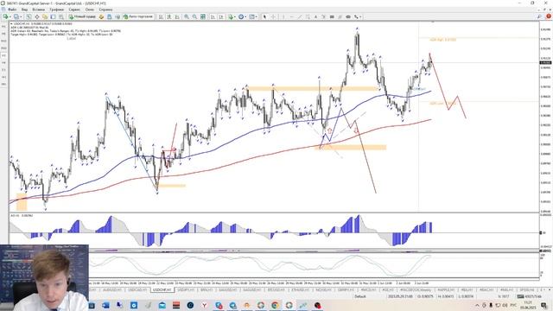
Task: Switch to the USDJPY,H1 chart tab
Action: click(186, 290)
